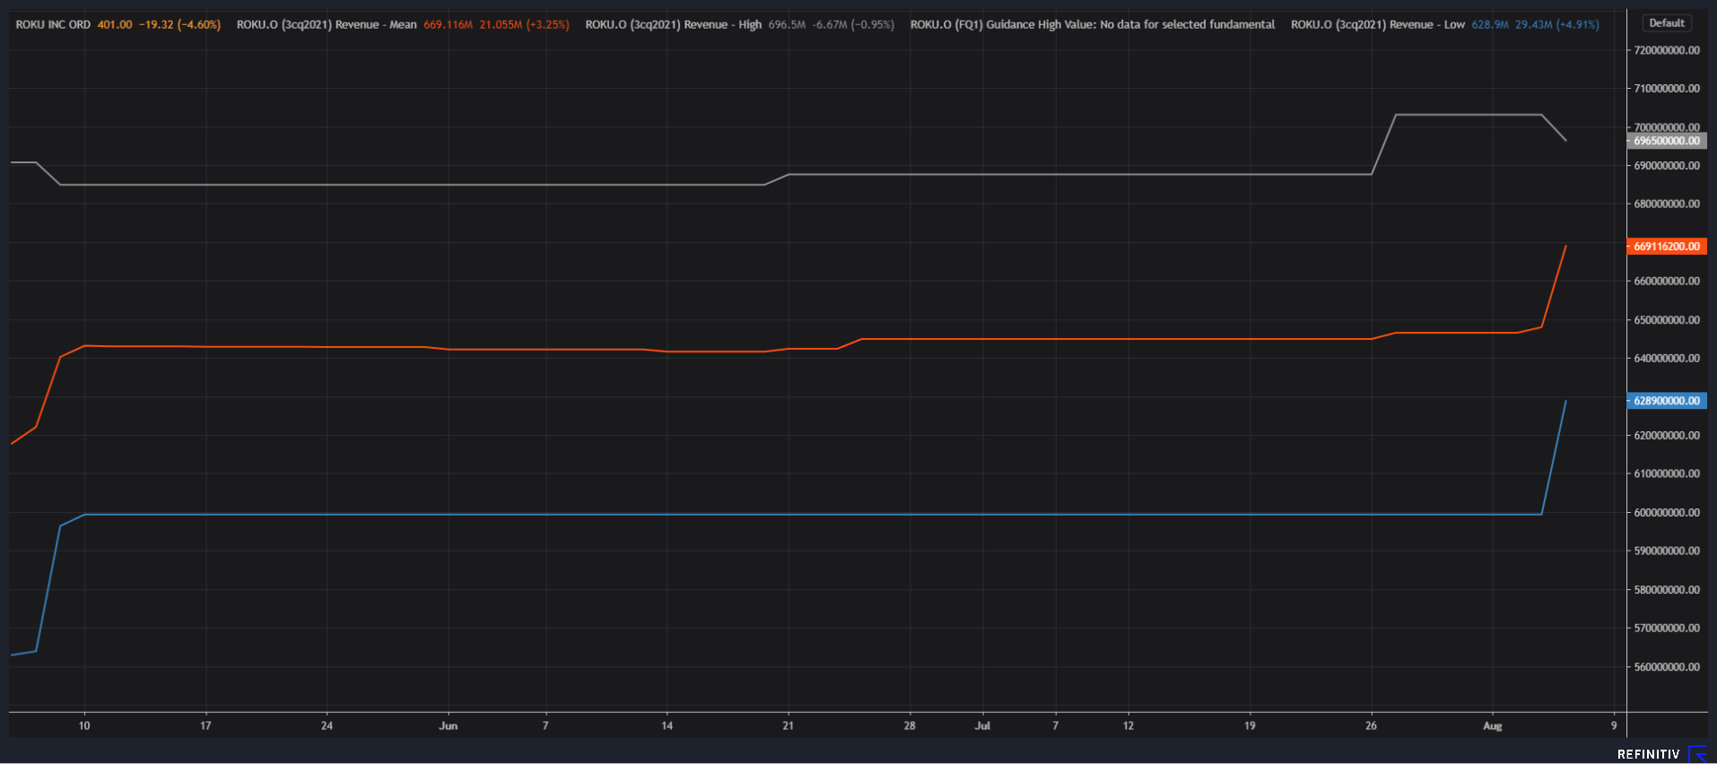Click the Jun month label on time axis
This screenshot has width=1717, height=764.
pos(449,726)
